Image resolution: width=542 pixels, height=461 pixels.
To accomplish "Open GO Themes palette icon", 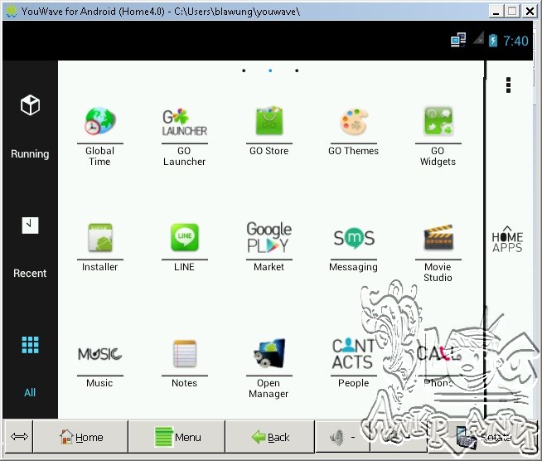I will pos(353,121).
